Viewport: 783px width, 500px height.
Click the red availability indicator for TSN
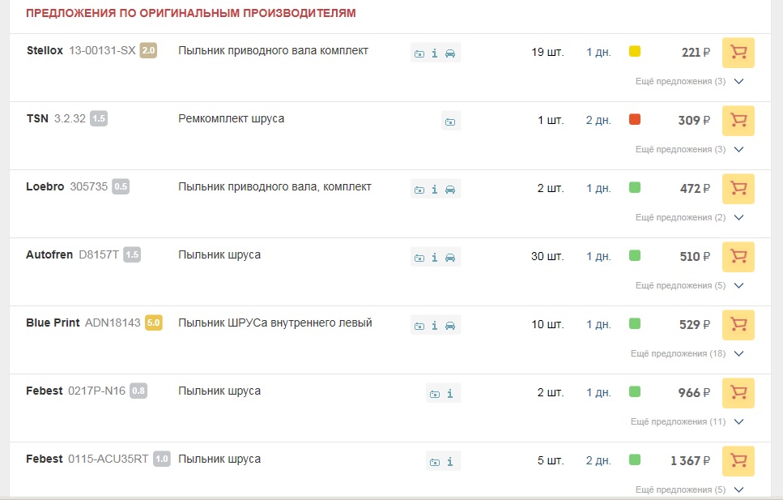coord(635,119)
